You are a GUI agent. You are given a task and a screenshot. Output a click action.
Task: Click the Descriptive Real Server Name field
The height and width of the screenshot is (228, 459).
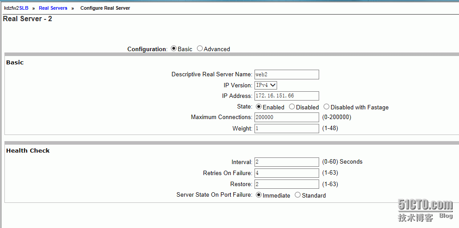286,75
